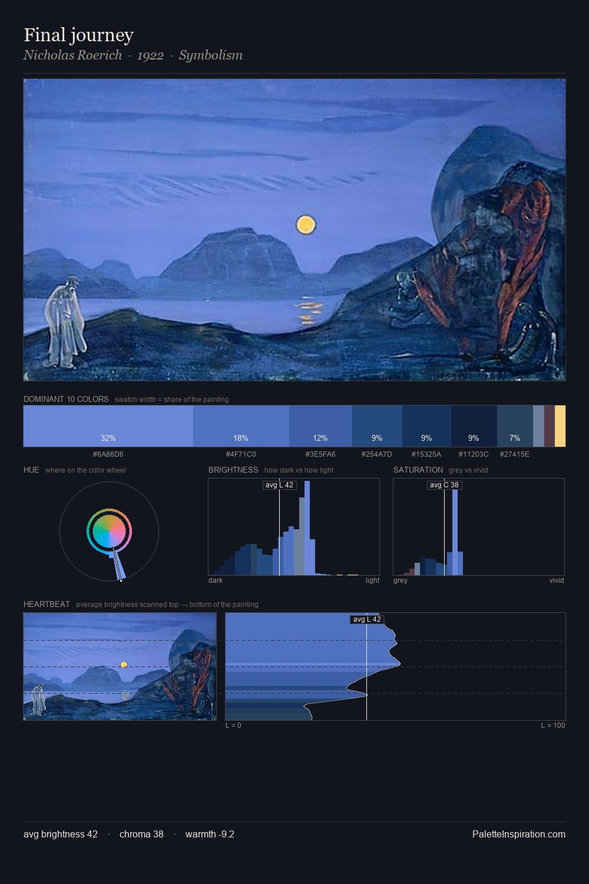Click the 'vivid' saturation axis label
Screen dimensions: 589x884
(x=557, y=580)
